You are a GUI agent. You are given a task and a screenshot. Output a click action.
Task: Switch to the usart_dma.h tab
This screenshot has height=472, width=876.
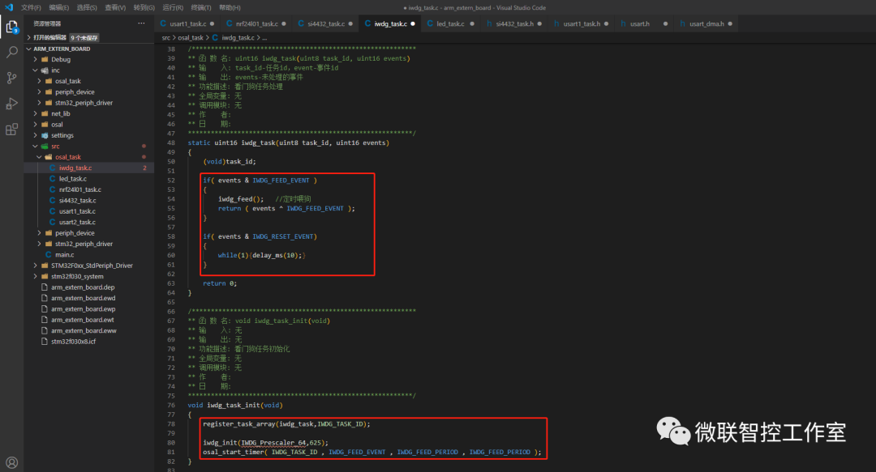point(706,24)
